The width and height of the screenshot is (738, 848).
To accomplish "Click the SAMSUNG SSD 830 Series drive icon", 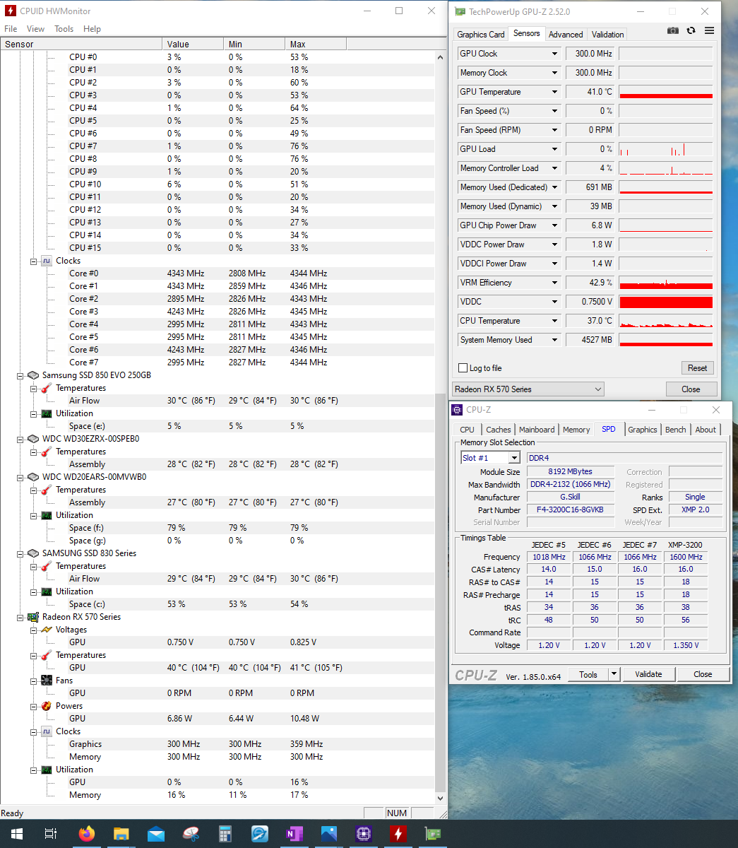I will tap(32, 553).
